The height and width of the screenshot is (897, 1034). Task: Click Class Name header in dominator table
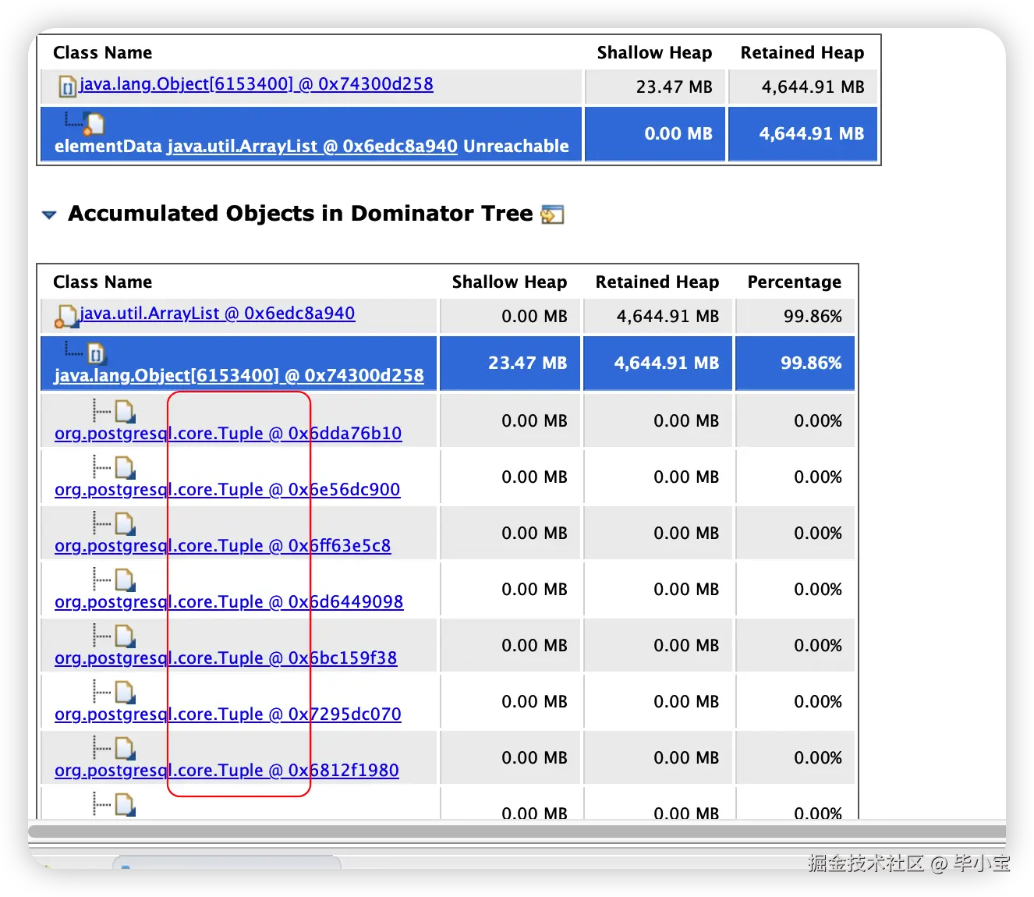(103, 282)
